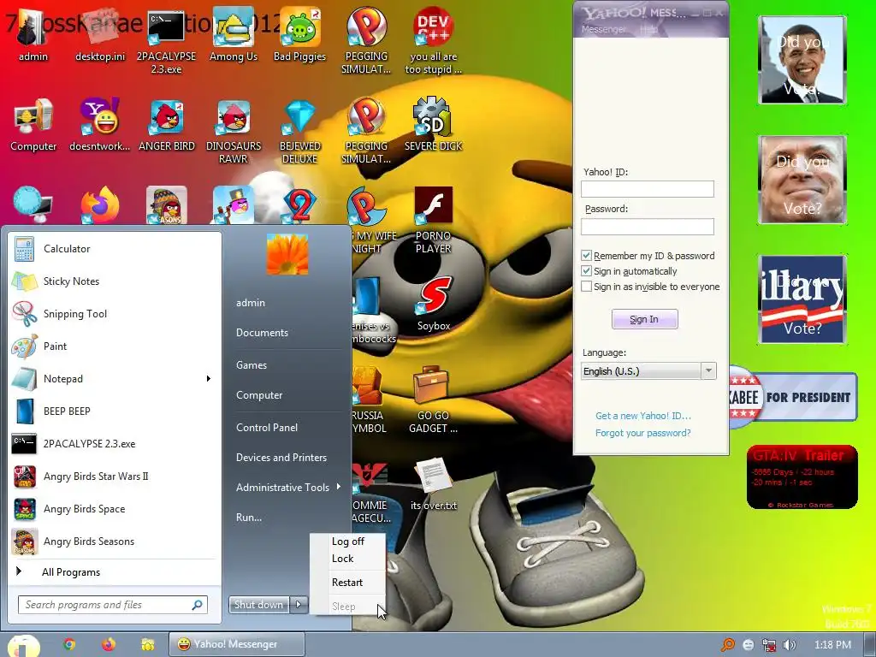Uncheck Sign in automatically

(586, 271)
